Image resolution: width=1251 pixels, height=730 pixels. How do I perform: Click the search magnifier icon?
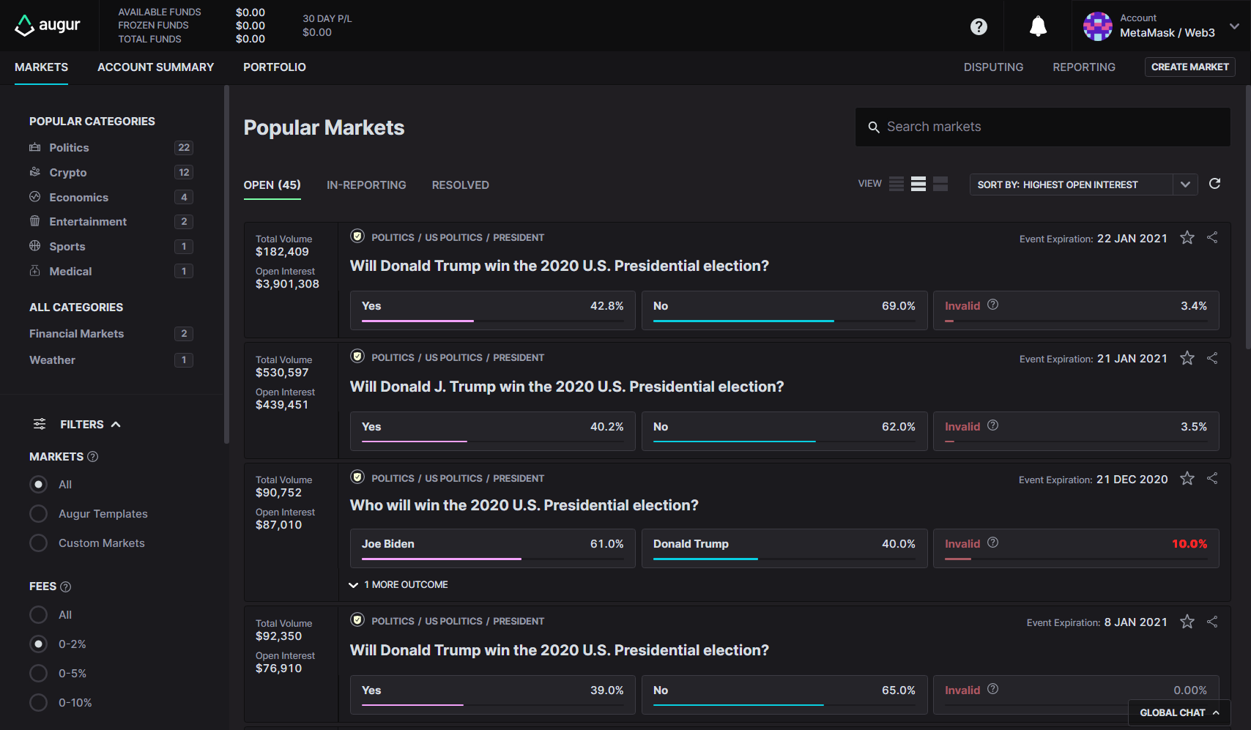[874, 127]
